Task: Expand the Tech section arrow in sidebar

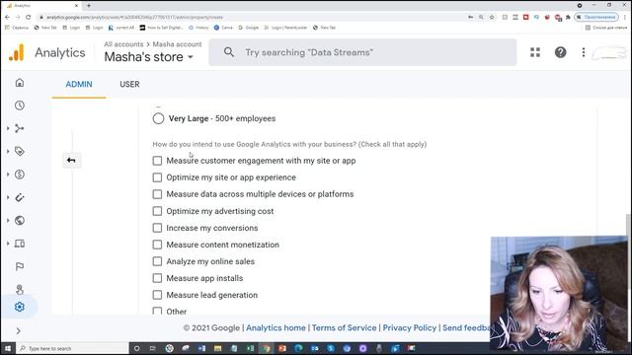Action: pyautogui.click(x=8, y=244)
